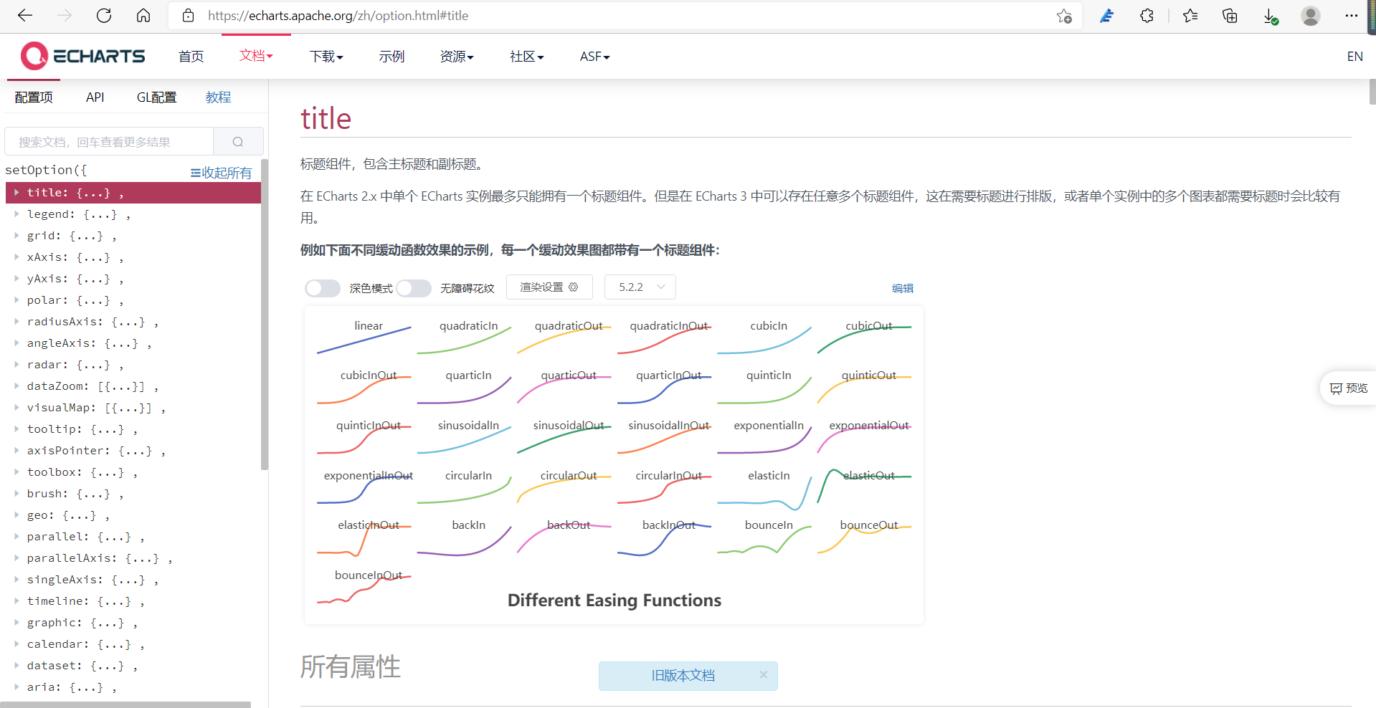Expand the title option in the tree
1376x708 pixels.
pos(17,192)
